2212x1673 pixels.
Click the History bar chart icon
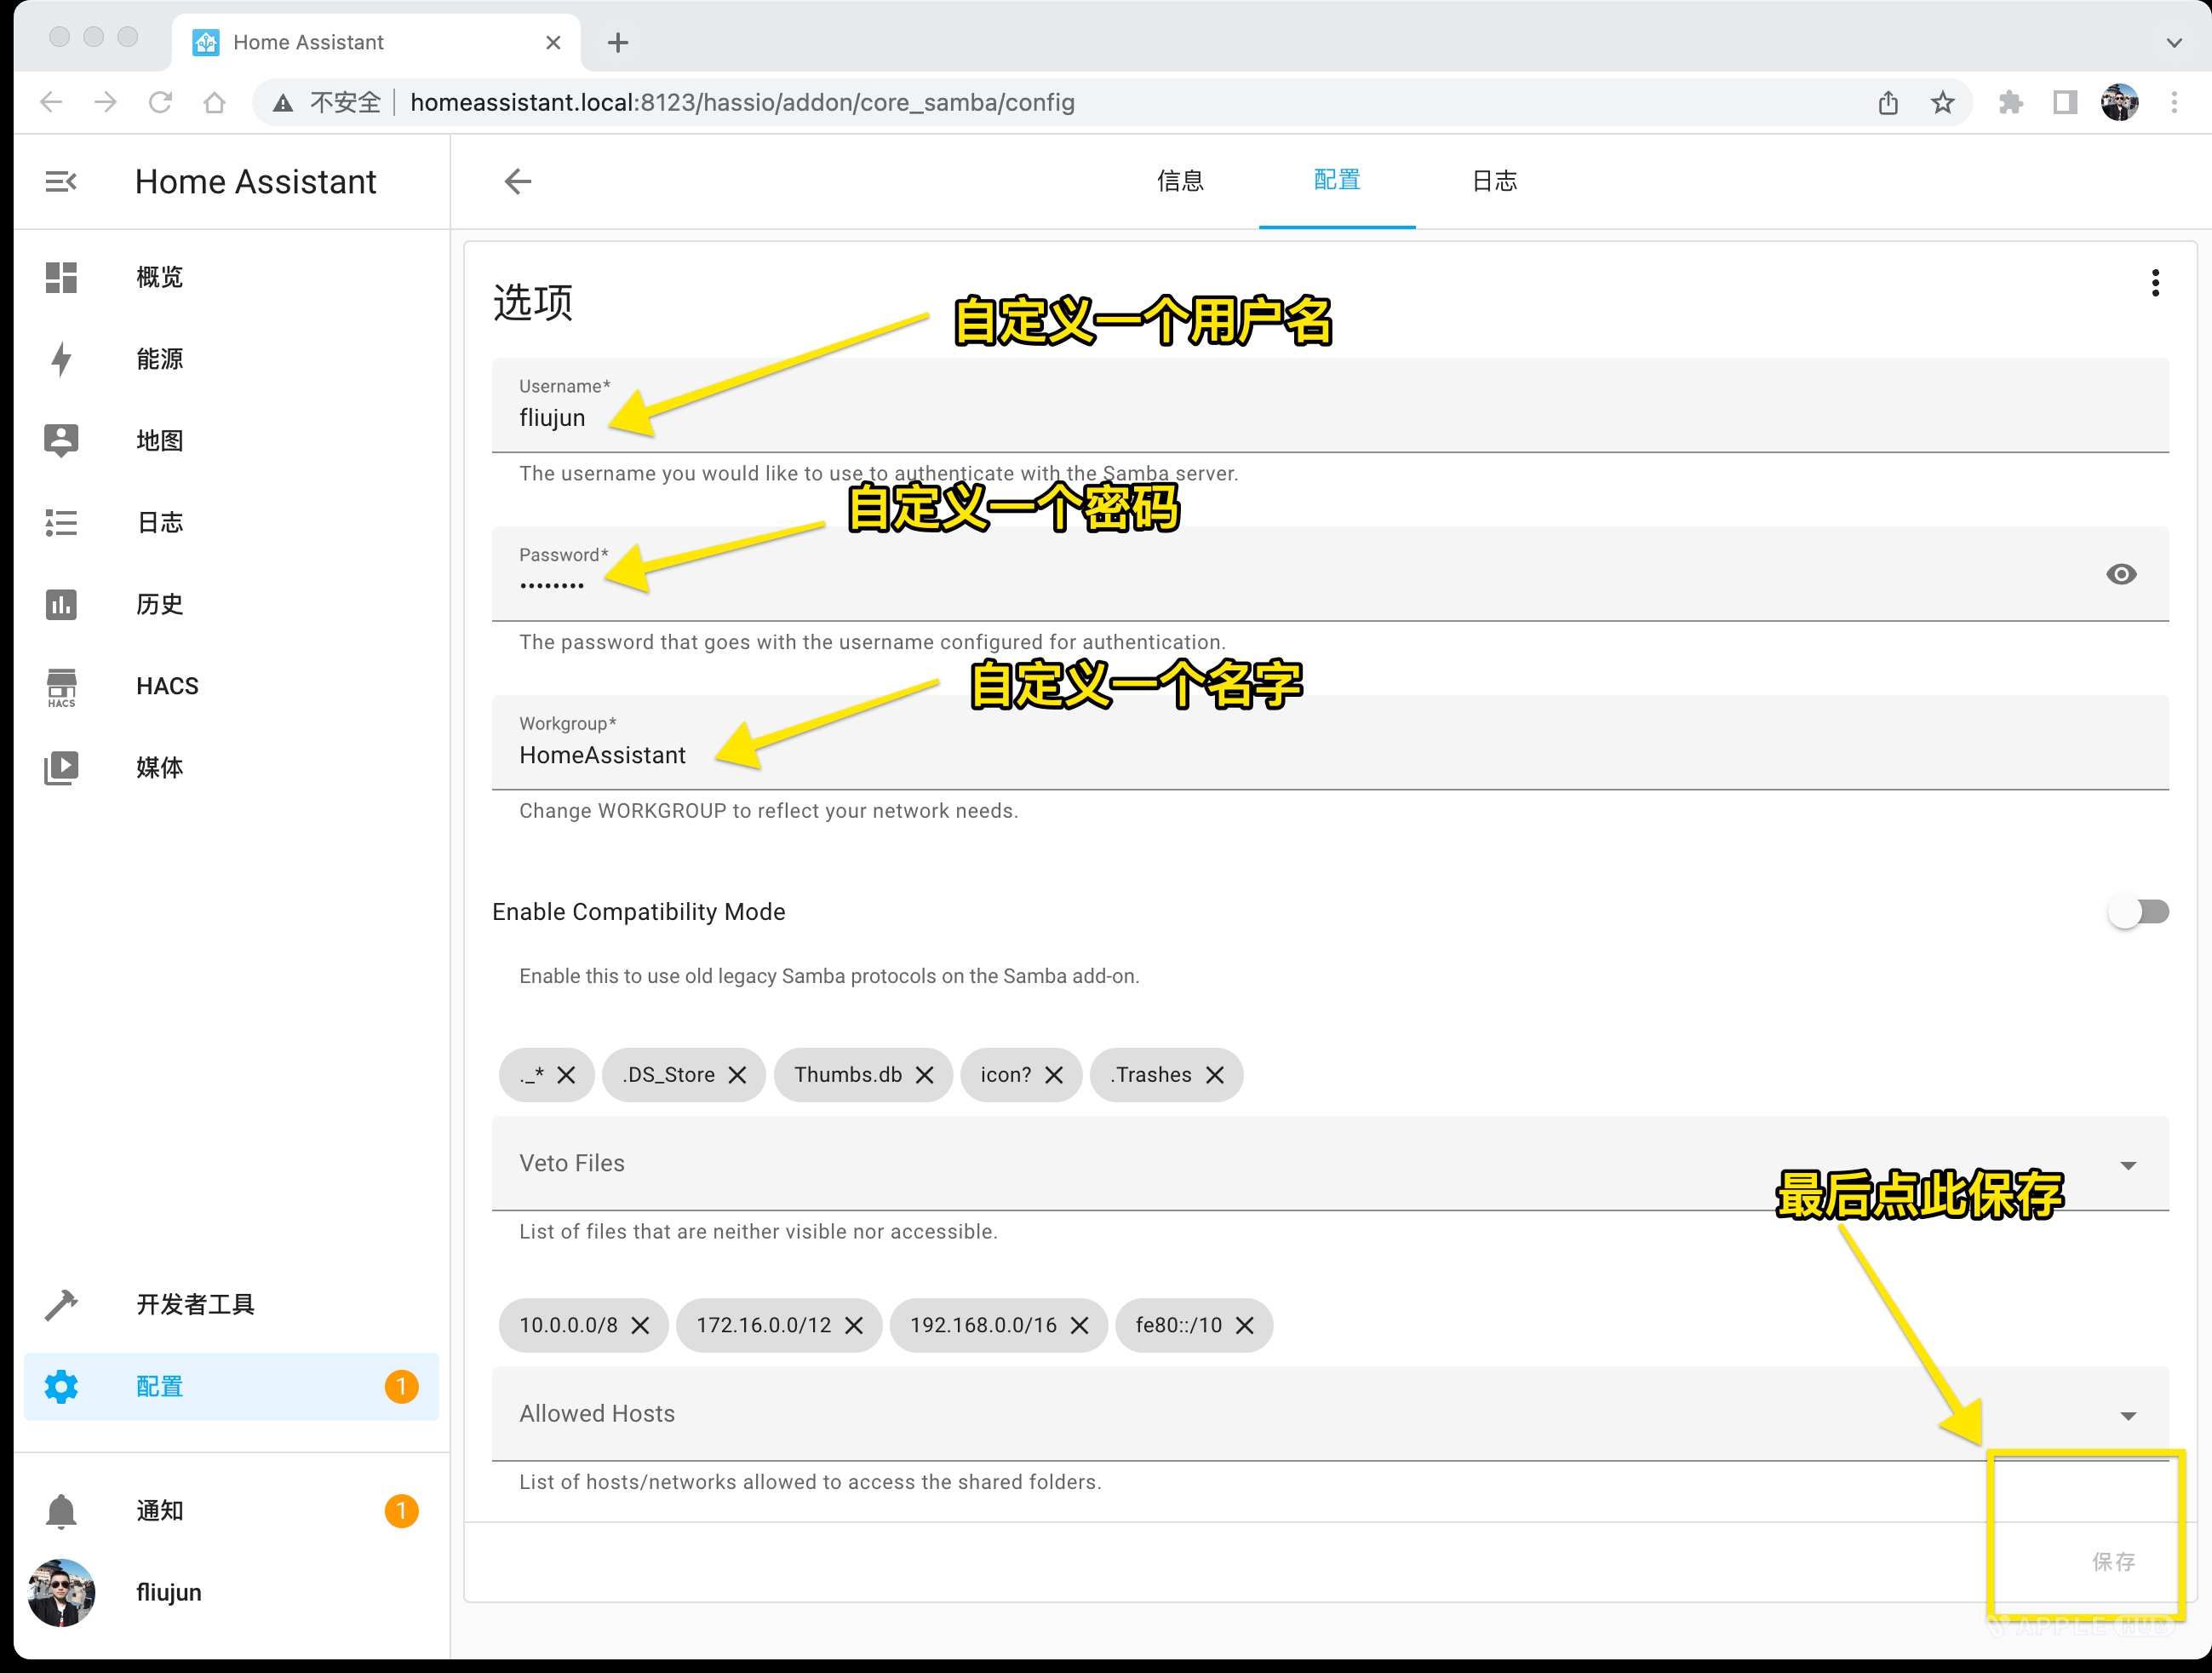61,604
